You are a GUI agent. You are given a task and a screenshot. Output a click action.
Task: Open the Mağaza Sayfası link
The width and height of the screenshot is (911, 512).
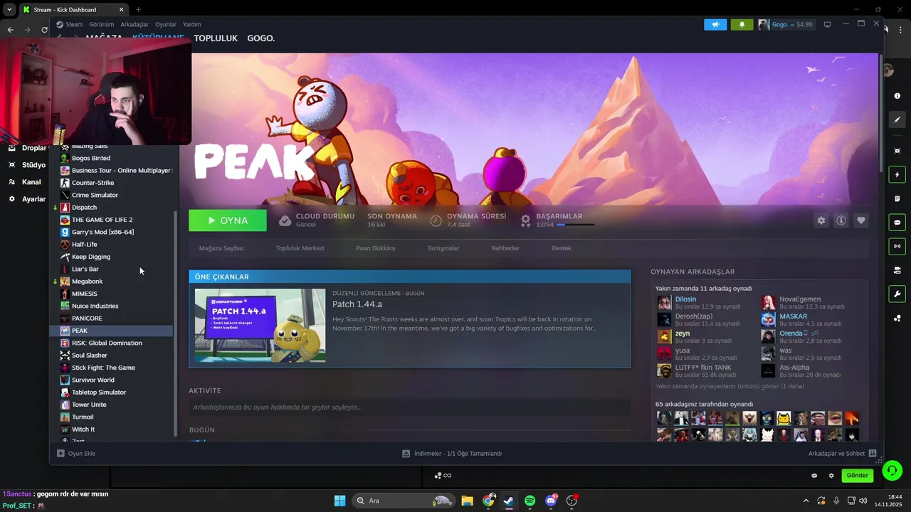click(221, 248)
